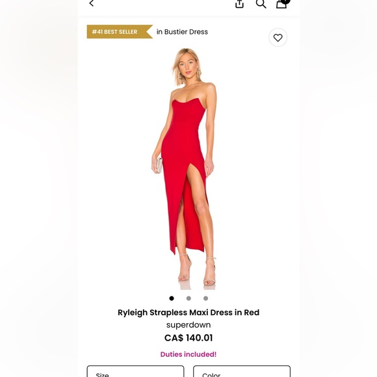377x377 pixels.
Task: Tap the cart count badge
Action: click(285, 1)
